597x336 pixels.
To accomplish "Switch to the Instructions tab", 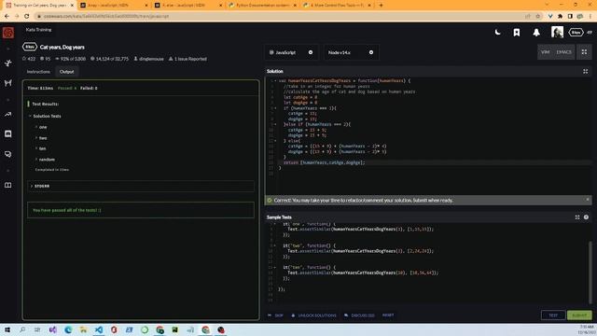I will point(38,72).
